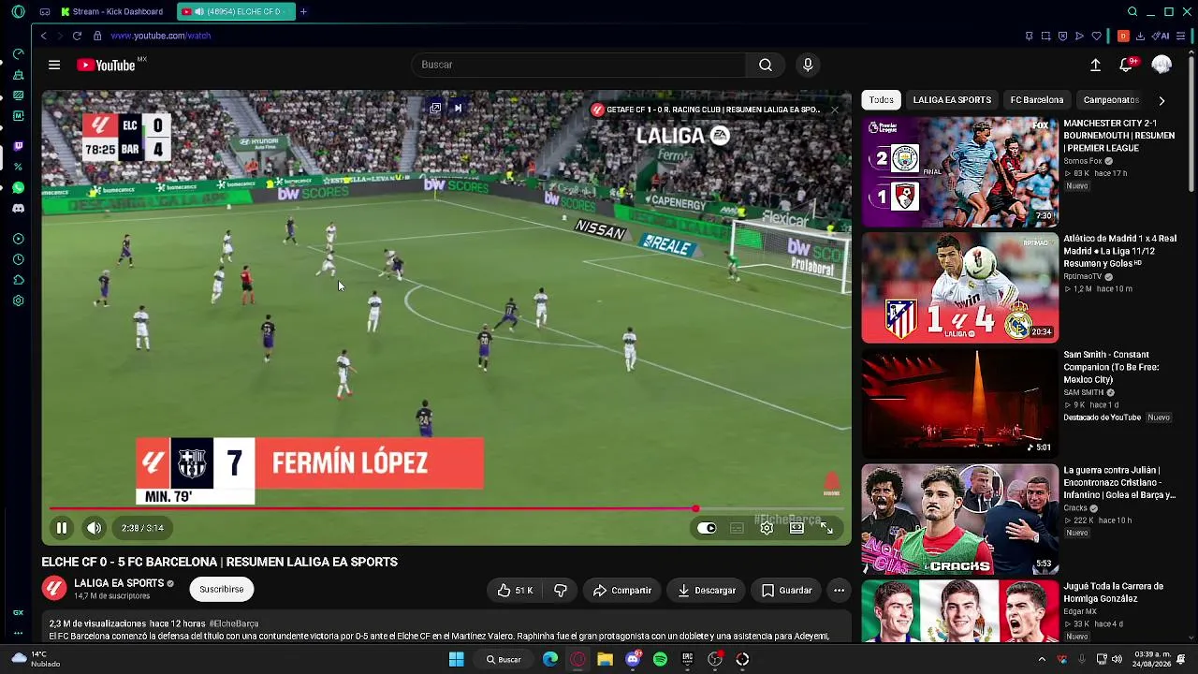Open the YouTube account avatar menu
The width and height of the screenshot is (1198, 674).
coord(1161,65)
